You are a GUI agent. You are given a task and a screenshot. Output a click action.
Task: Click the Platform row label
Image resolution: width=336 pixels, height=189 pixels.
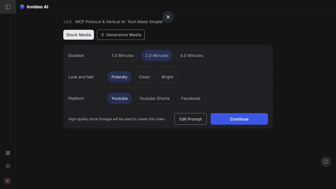pyautogui.click(x=76, y=99)
